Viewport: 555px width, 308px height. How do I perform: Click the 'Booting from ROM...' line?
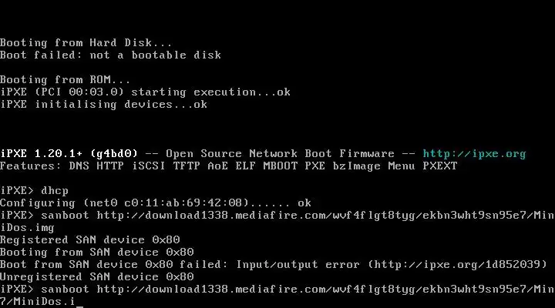[66, 79]
